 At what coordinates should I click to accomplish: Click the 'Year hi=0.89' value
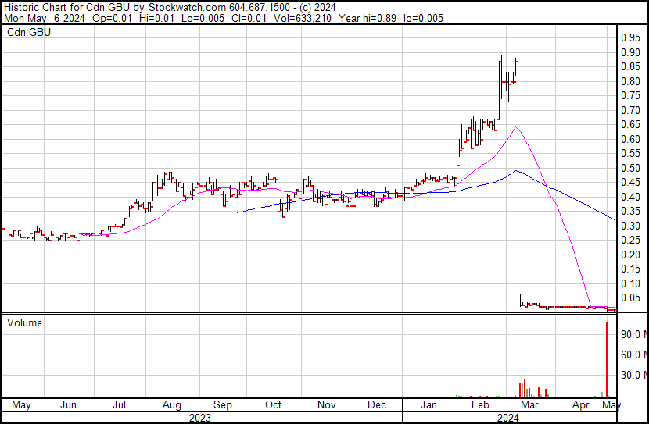click(x=368, y=18)
